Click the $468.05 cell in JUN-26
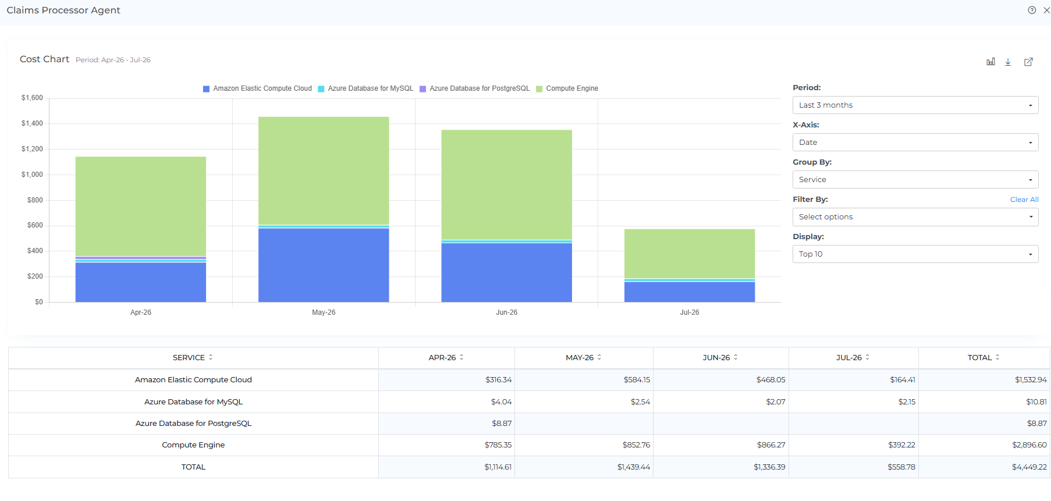This screenshot has height=501, width=1051. tap(720, 380)
